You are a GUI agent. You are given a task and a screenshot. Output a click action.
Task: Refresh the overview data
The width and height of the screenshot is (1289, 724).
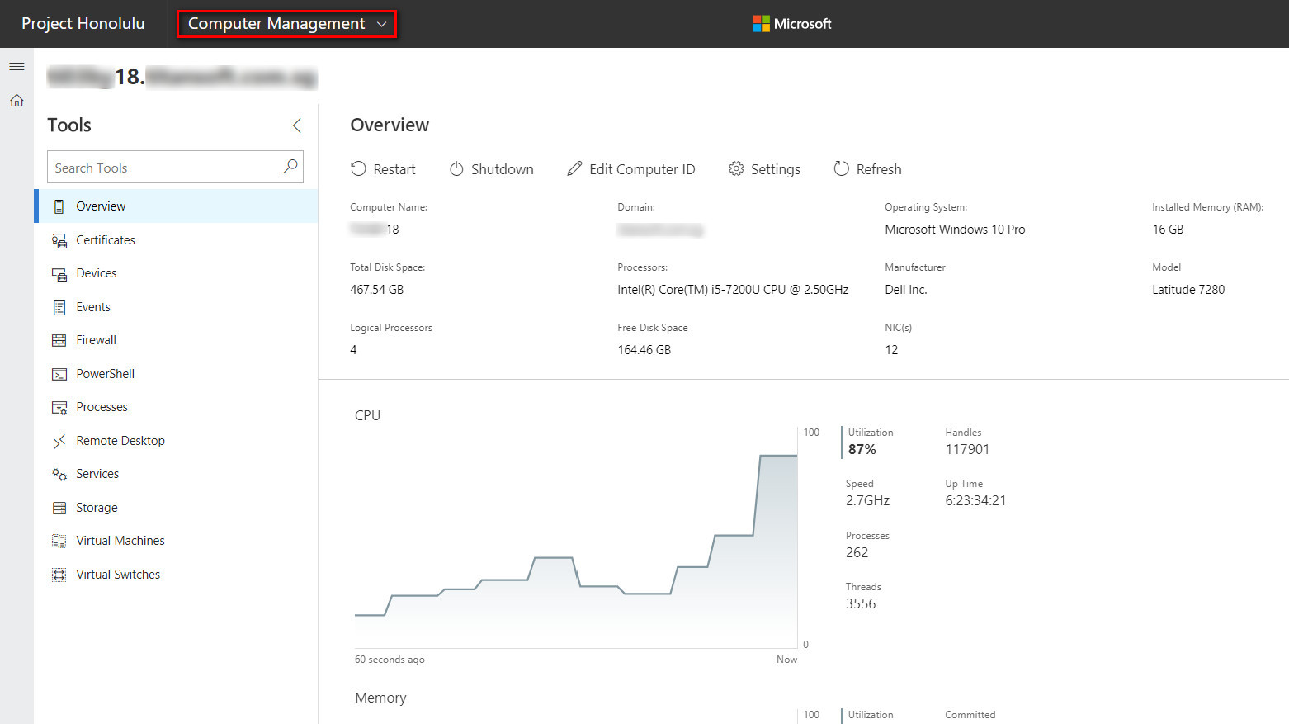(x=867, y=169)
